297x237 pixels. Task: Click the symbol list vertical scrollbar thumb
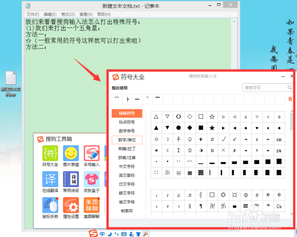click(292, 121)
